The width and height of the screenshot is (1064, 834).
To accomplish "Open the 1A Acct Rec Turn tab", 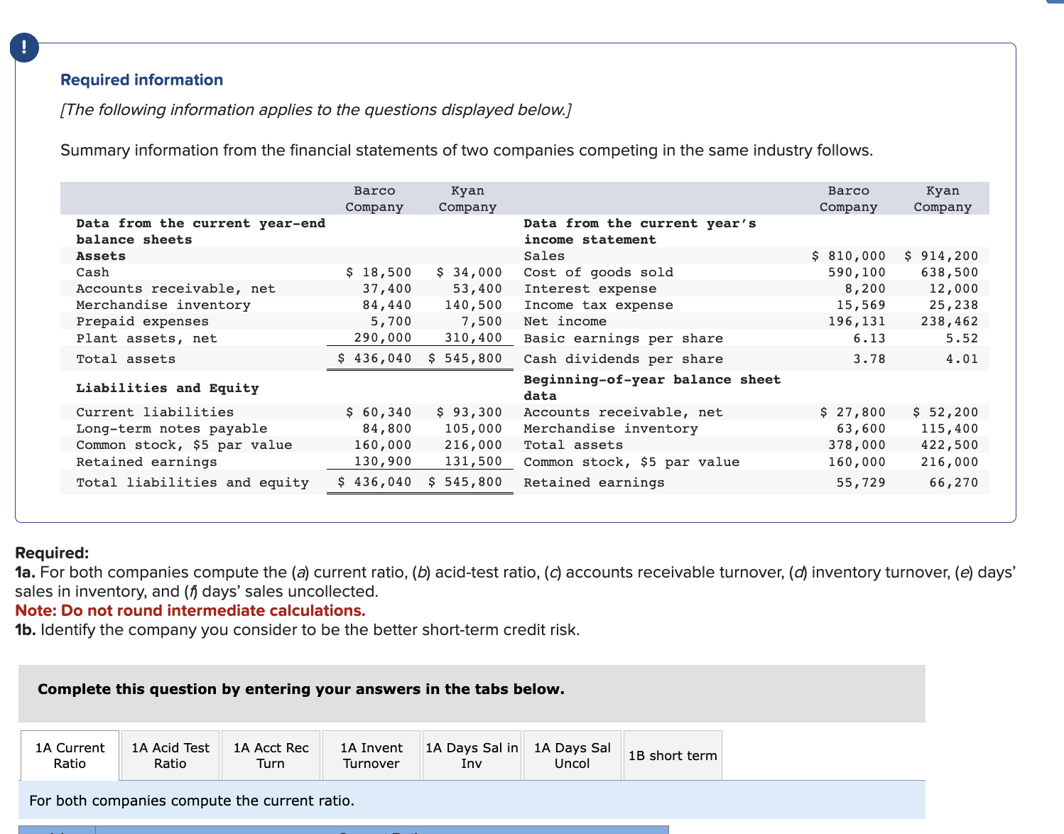I will [271, 755].
